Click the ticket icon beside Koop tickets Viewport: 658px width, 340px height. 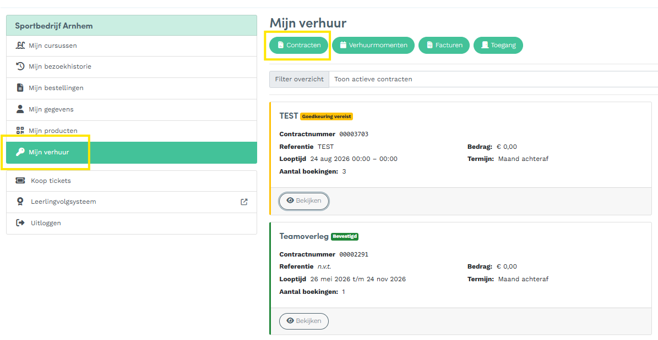point(20,181)
